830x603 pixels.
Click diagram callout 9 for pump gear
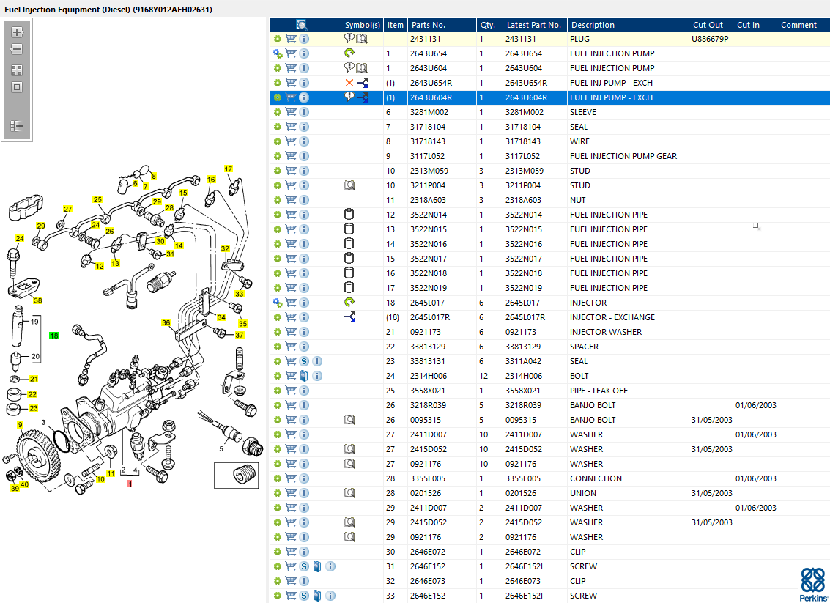click(20, 424)
